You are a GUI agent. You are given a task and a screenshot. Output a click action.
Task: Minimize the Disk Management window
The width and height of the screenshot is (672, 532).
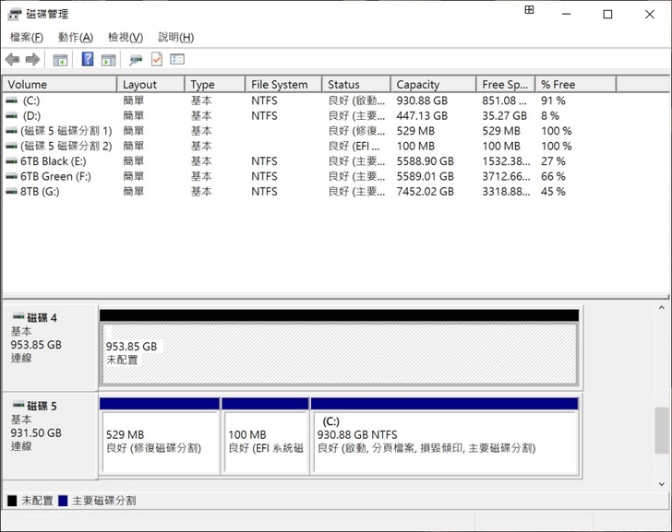pyautogui.click(x=567, y=15)
